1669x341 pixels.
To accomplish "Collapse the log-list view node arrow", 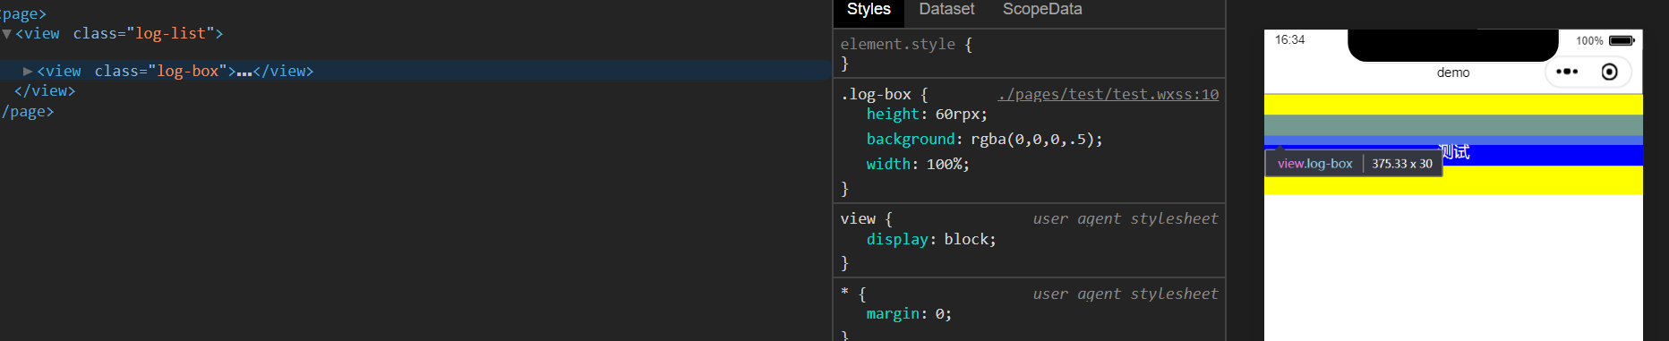I will coord(7,34).
